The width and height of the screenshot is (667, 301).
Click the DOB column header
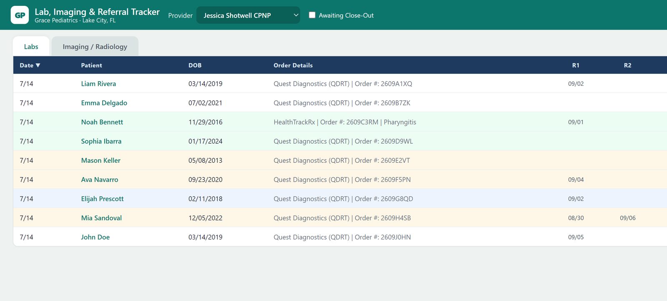[195, 65]
